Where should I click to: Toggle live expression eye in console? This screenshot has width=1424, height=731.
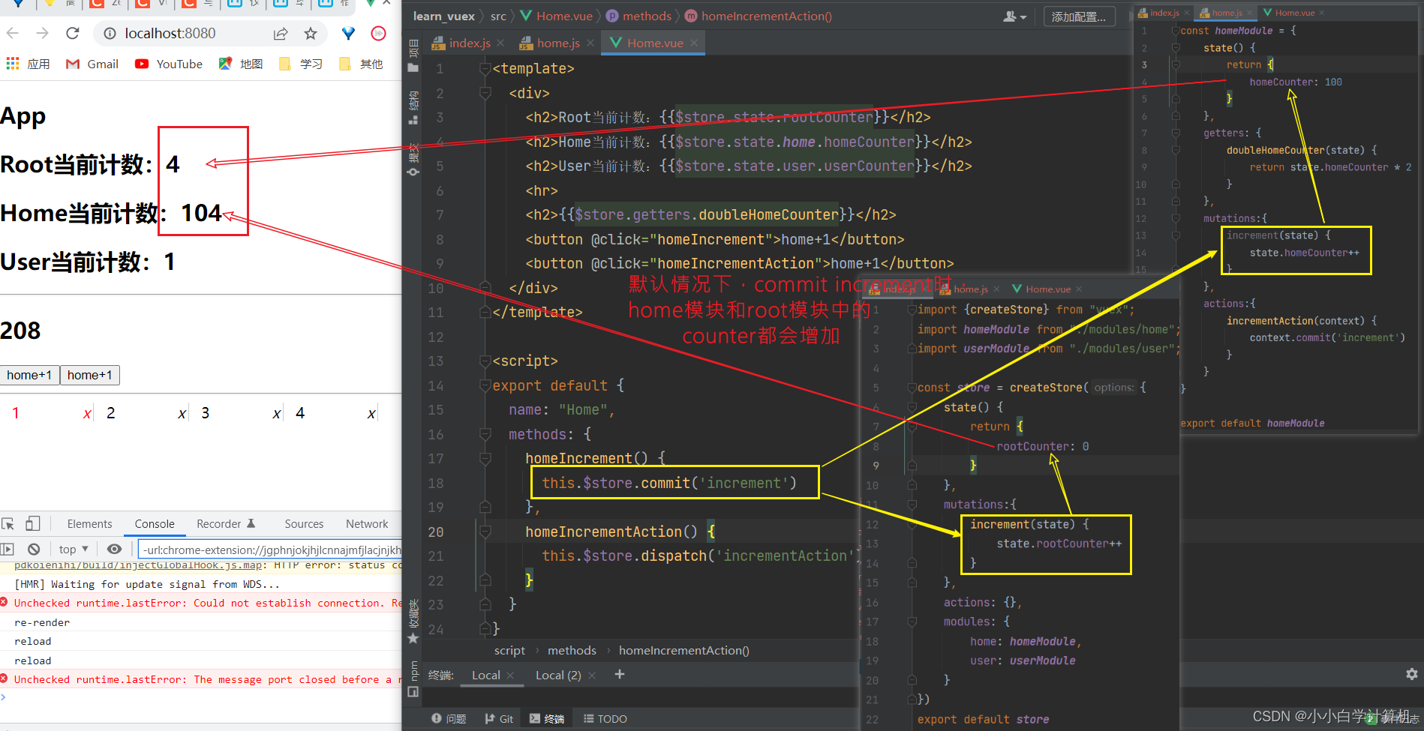pos(114,549)
